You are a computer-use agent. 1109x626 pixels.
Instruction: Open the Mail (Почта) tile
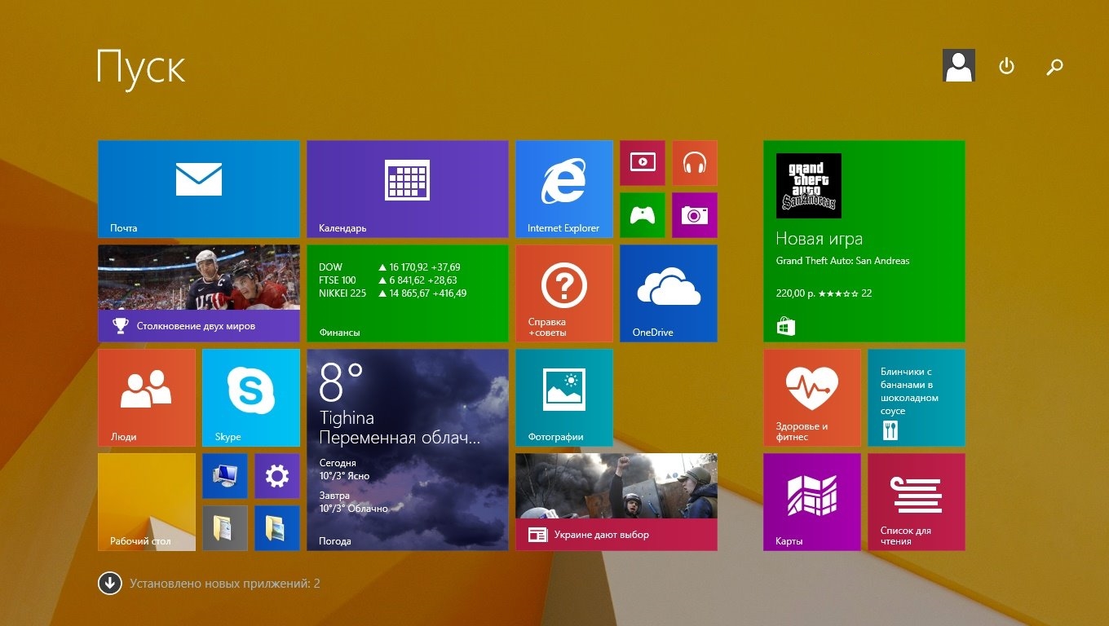198,188
